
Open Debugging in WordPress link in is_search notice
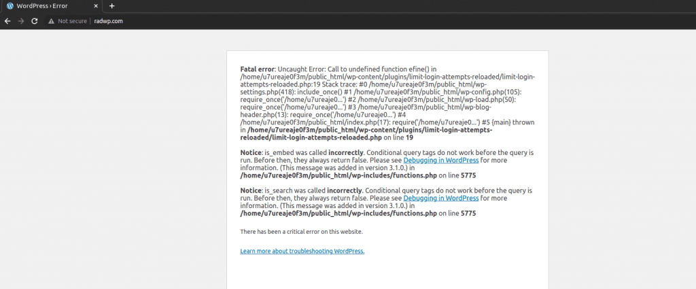click(440, 198)
